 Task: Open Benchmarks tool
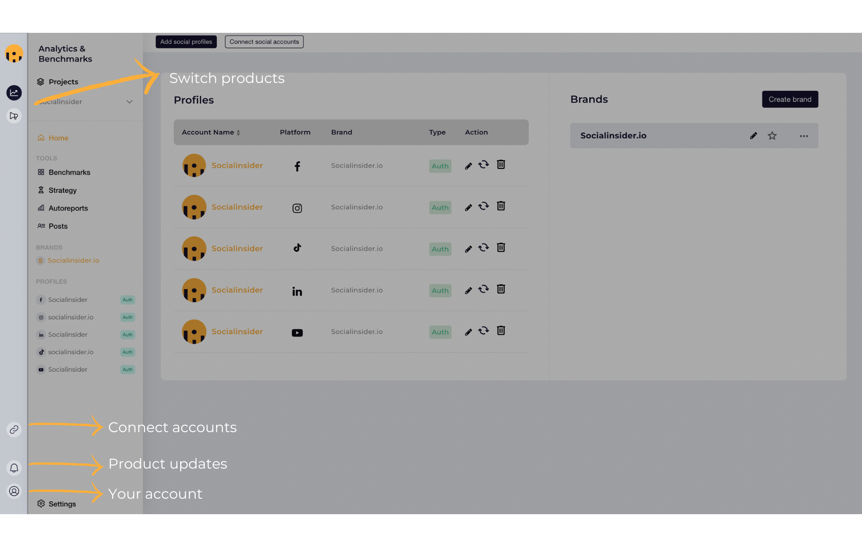click(64, 172)
